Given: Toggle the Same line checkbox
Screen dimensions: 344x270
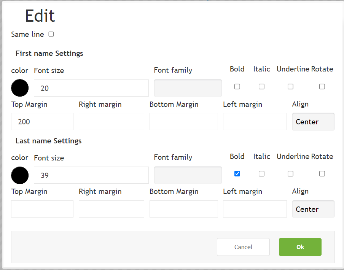Looking at the screenshot, I should (x=51, y=34).
